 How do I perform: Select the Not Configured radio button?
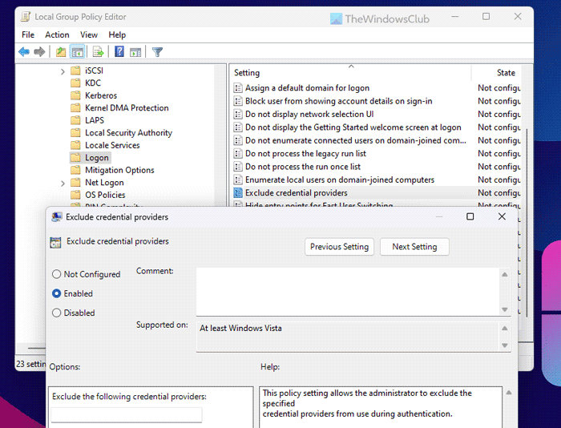click(57, 274)
